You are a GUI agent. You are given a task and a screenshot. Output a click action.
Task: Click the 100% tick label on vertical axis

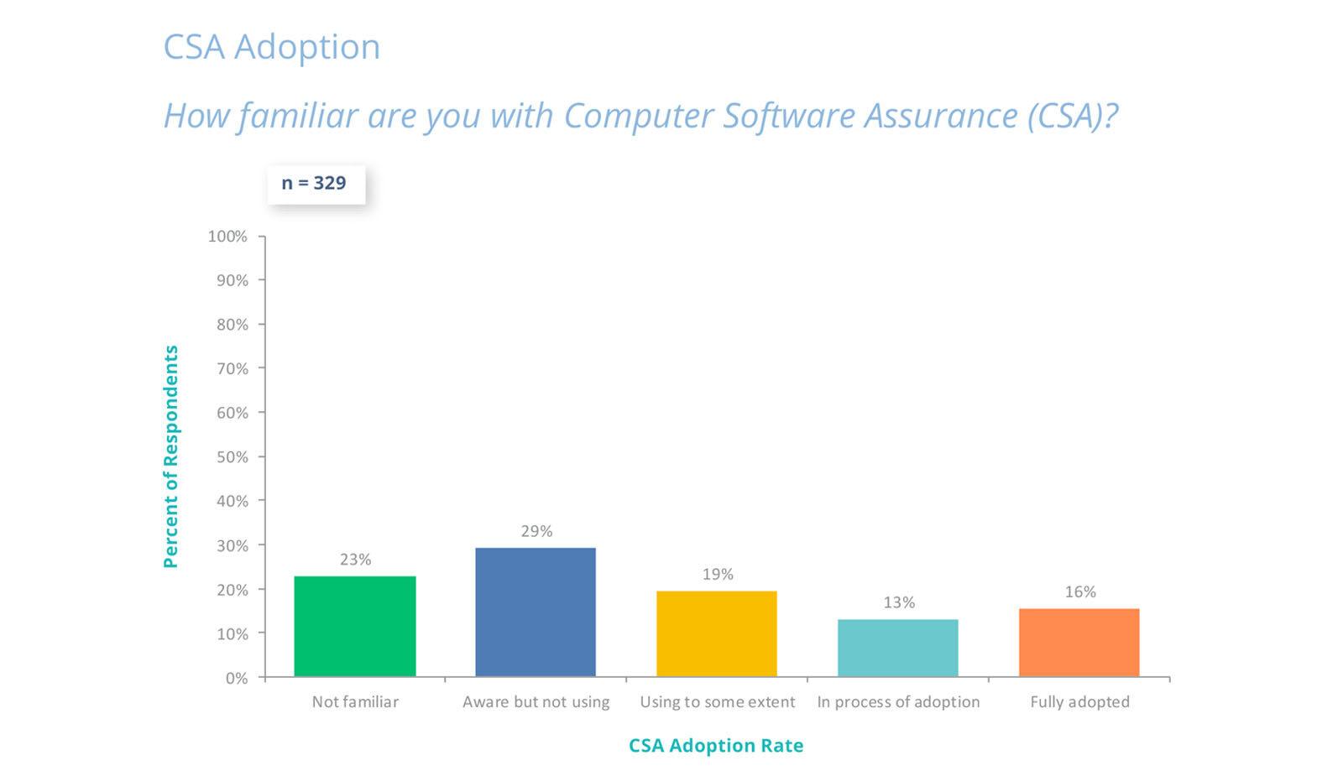[227, 237]
